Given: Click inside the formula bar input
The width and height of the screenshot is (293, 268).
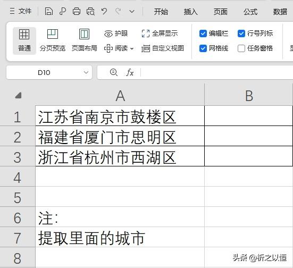Looking at the screenshot, I should [217, 72].
